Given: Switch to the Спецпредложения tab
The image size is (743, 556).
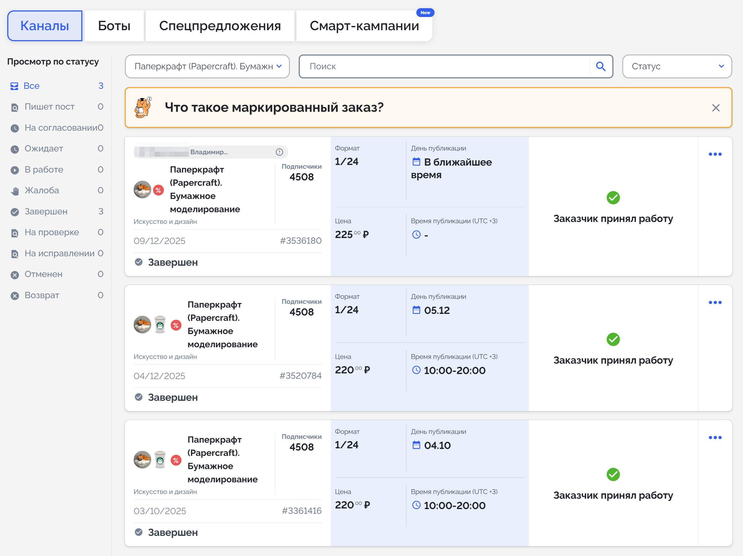Looking at the screenshot, I should (220, 26).
